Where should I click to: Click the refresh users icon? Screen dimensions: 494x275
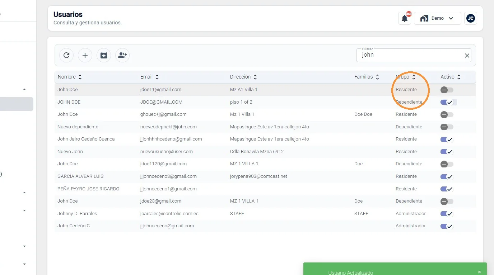coord(66,55)
